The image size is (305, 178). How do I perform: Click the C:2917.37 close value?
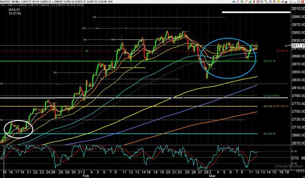[x=26, y=1]
